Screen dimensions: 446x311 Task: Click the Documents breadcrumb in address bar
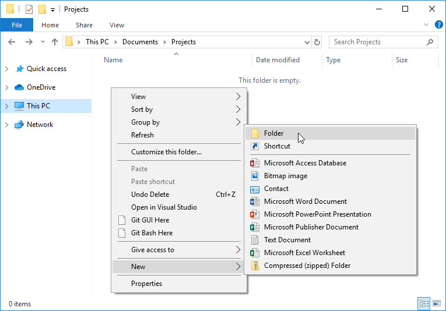140,42
